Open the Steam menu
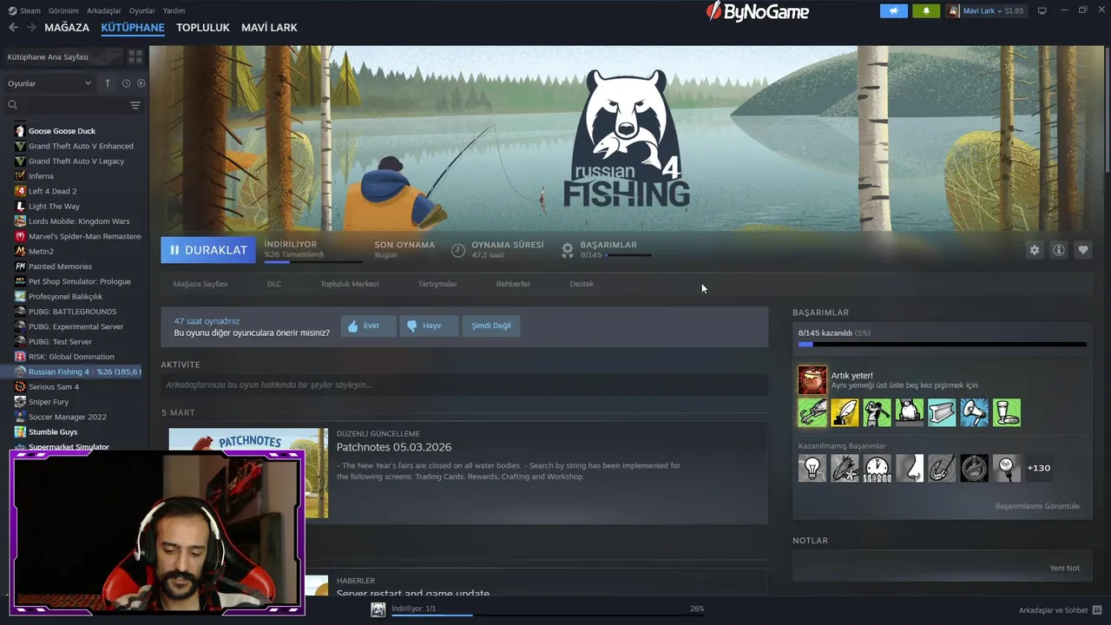 (24, 10)
